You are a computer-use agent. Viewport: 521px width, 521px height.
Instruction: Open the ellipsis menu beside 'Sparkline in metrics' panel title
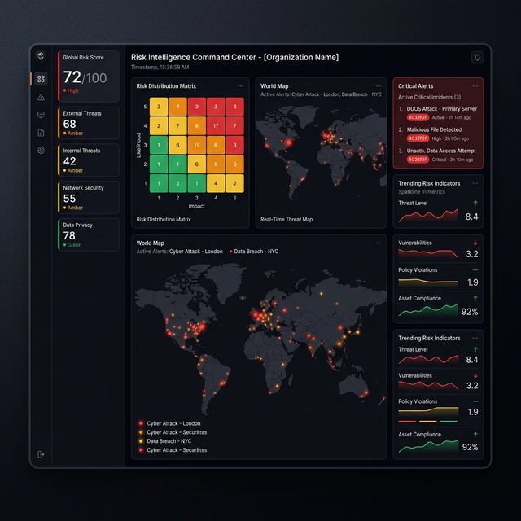pos(475,183)
